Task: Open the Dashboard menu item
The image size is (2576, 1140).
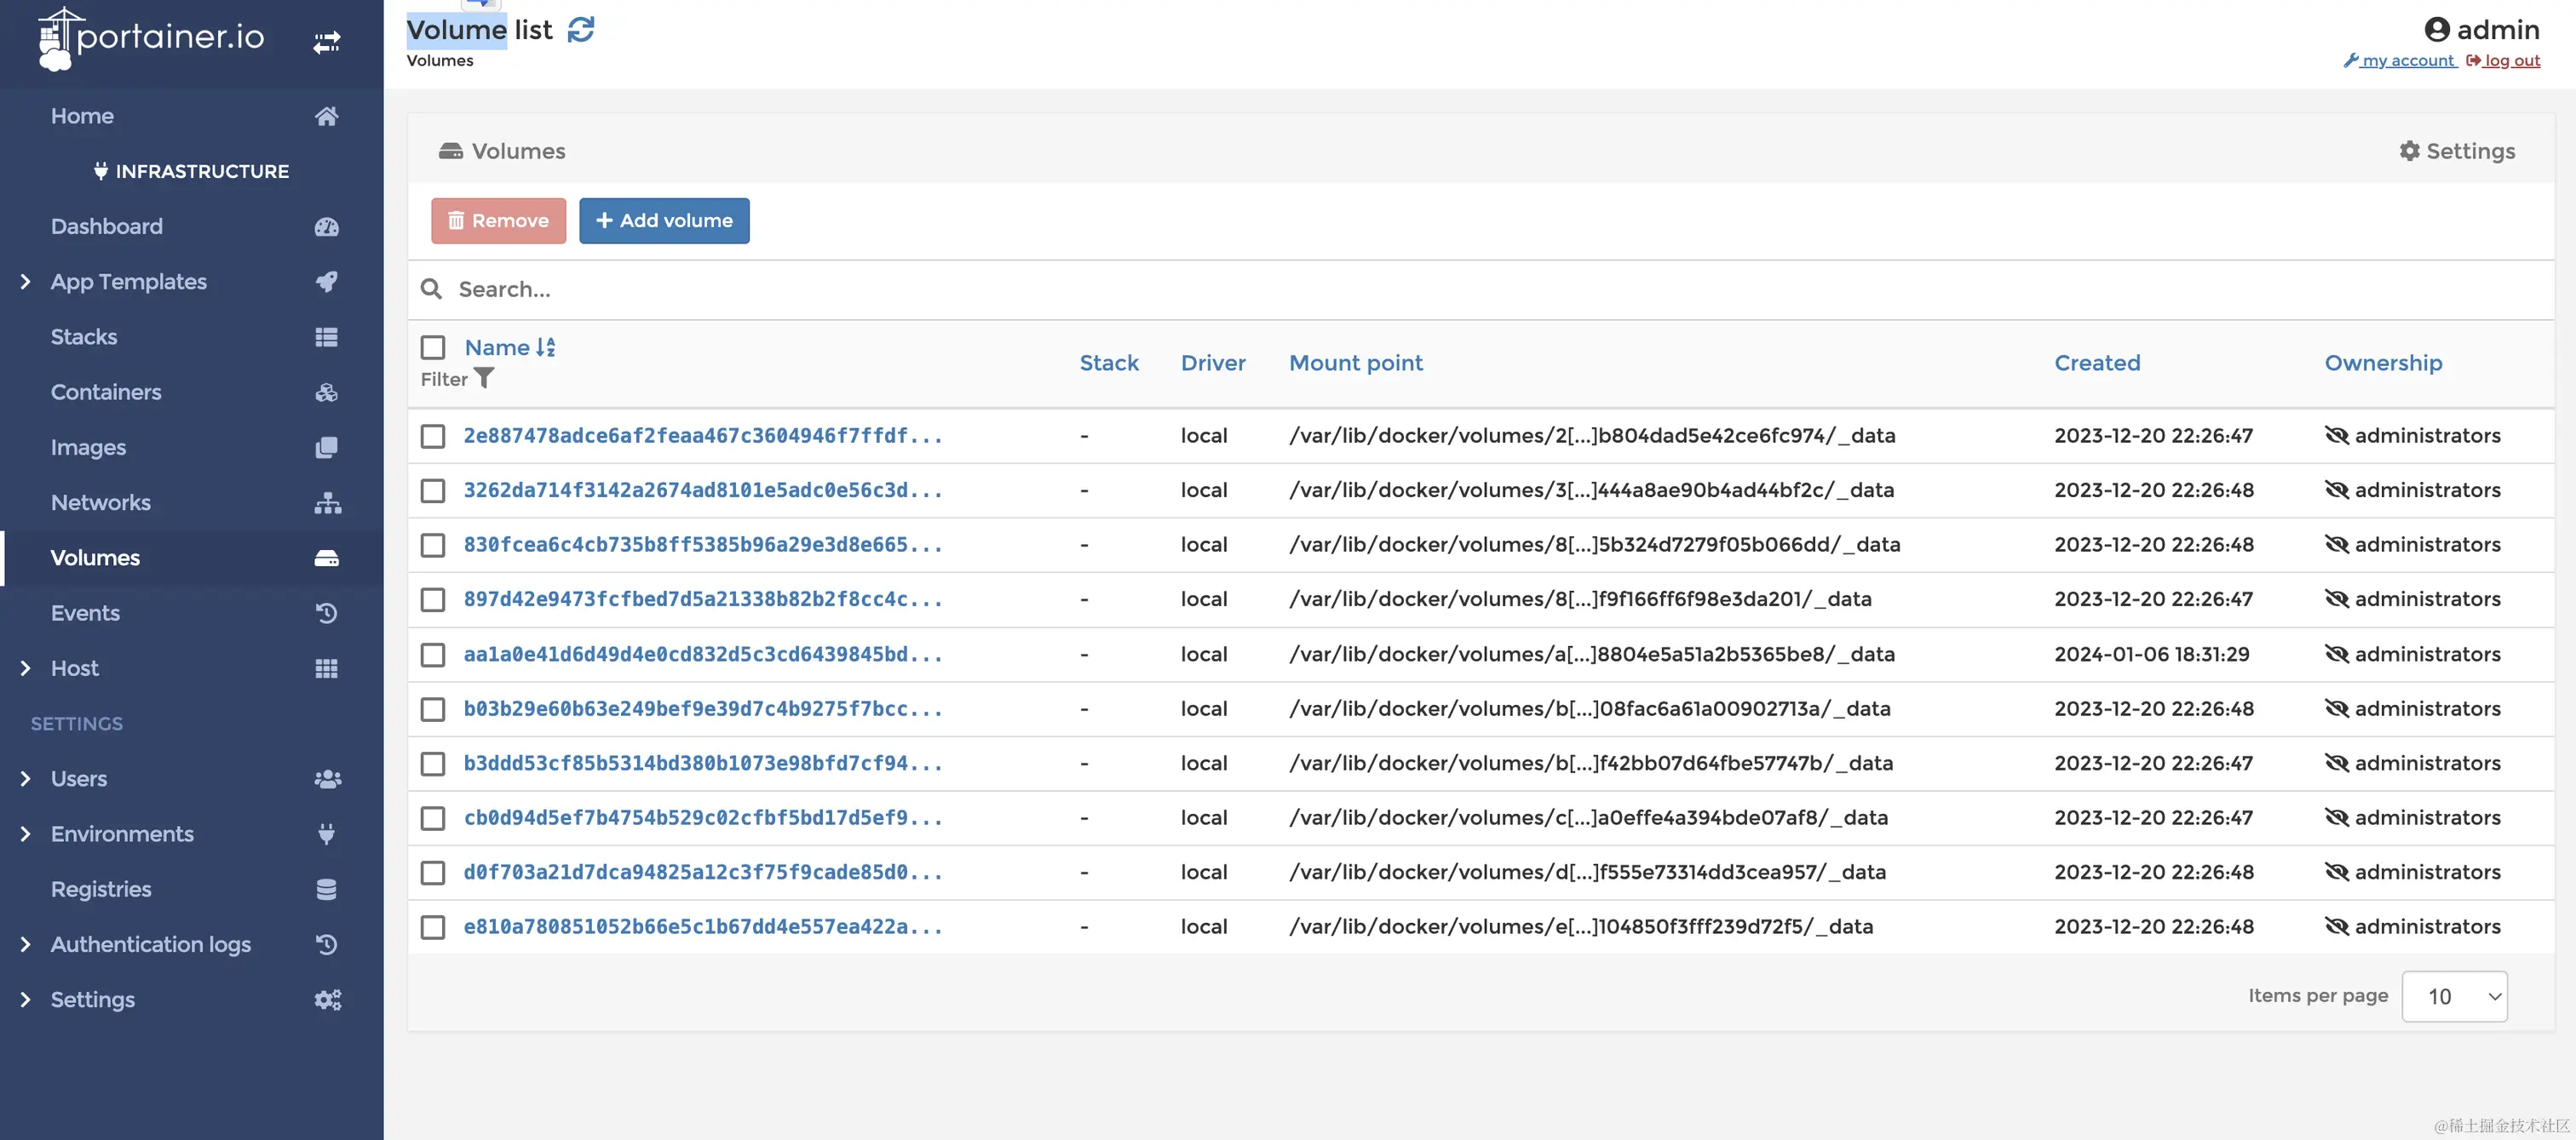Action: click(107, 226)
